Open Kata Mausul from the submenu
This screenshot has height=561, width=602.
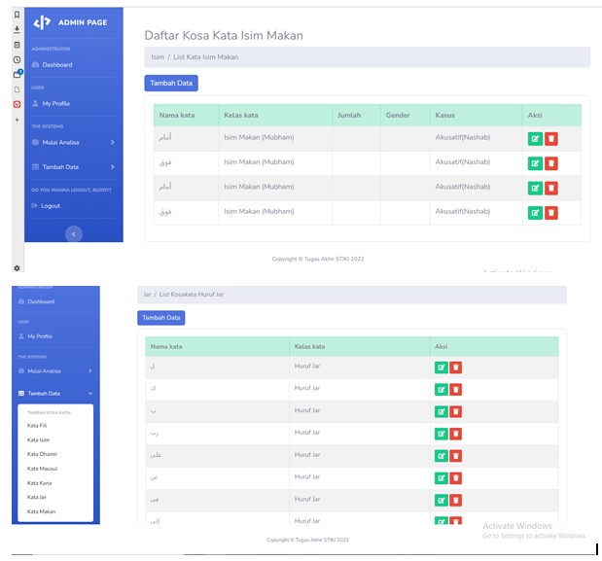pyautogui.click(x=42, y=469)
